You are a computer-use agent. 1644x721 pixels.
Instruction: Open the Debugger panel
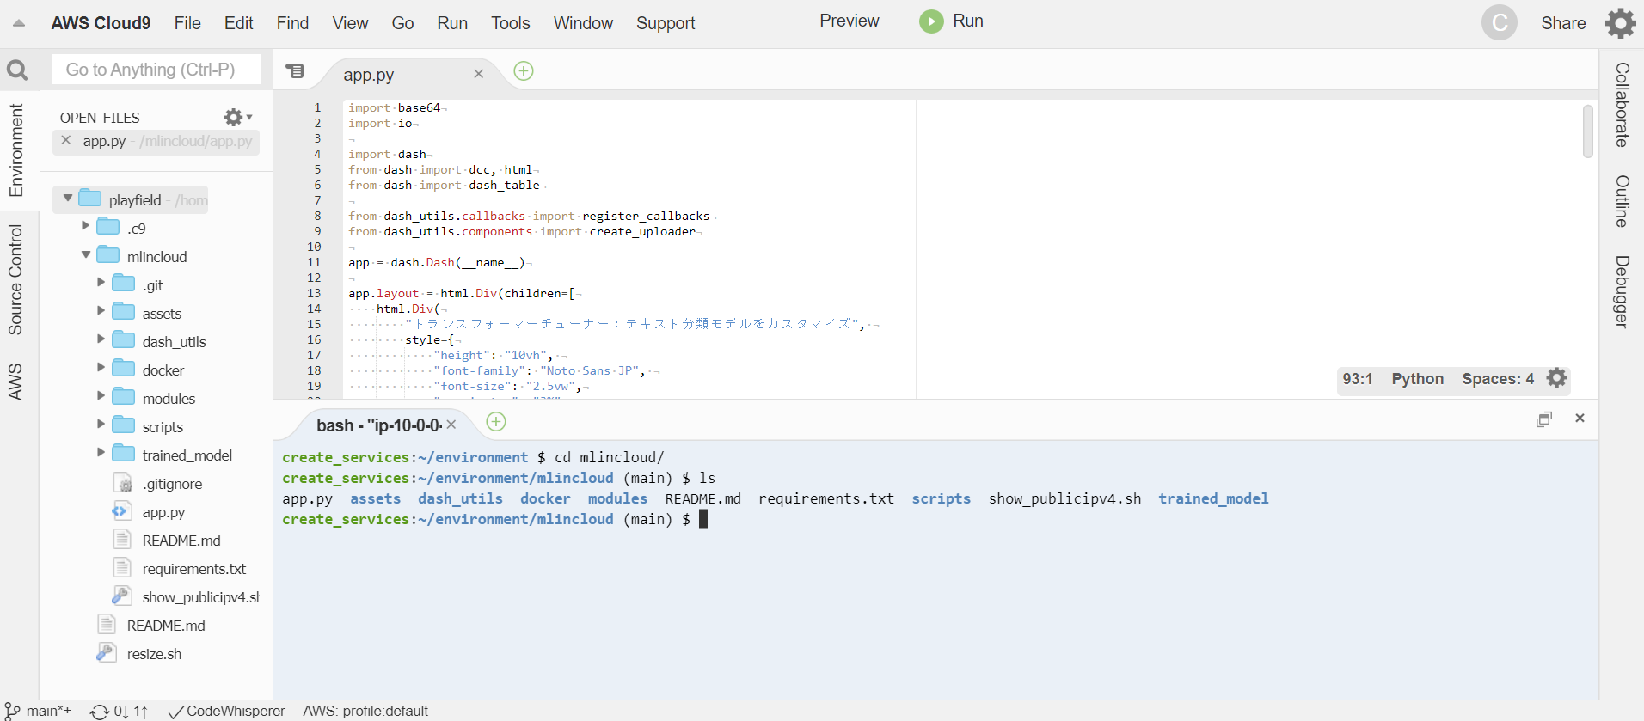[1622, 291]
